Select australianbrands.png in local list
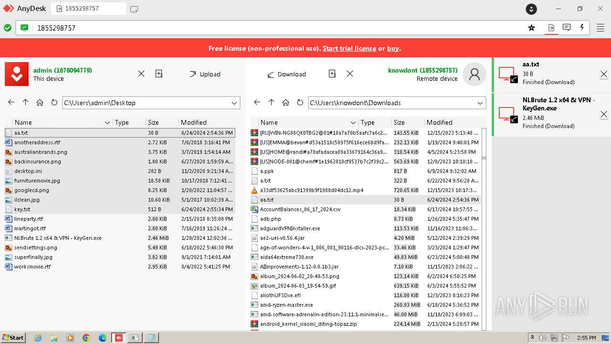The width and height of the screenshot is (611, 344). pos(119,152)
